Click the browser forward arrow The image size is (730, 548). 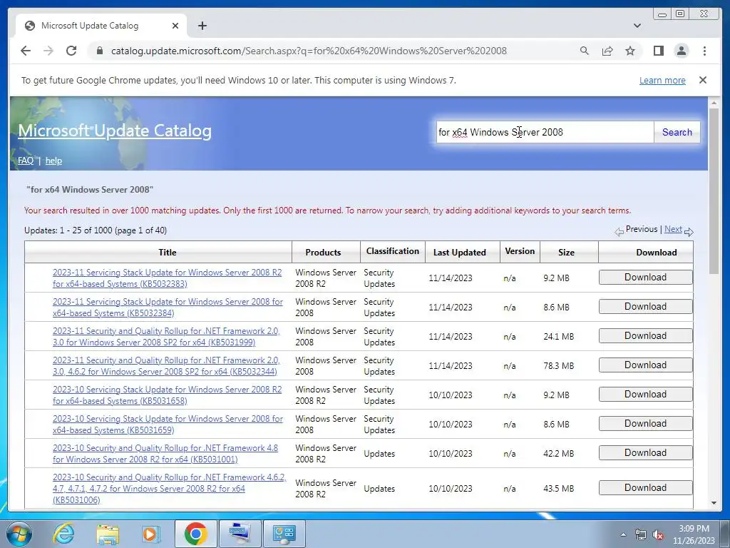[x=48, y=51]
